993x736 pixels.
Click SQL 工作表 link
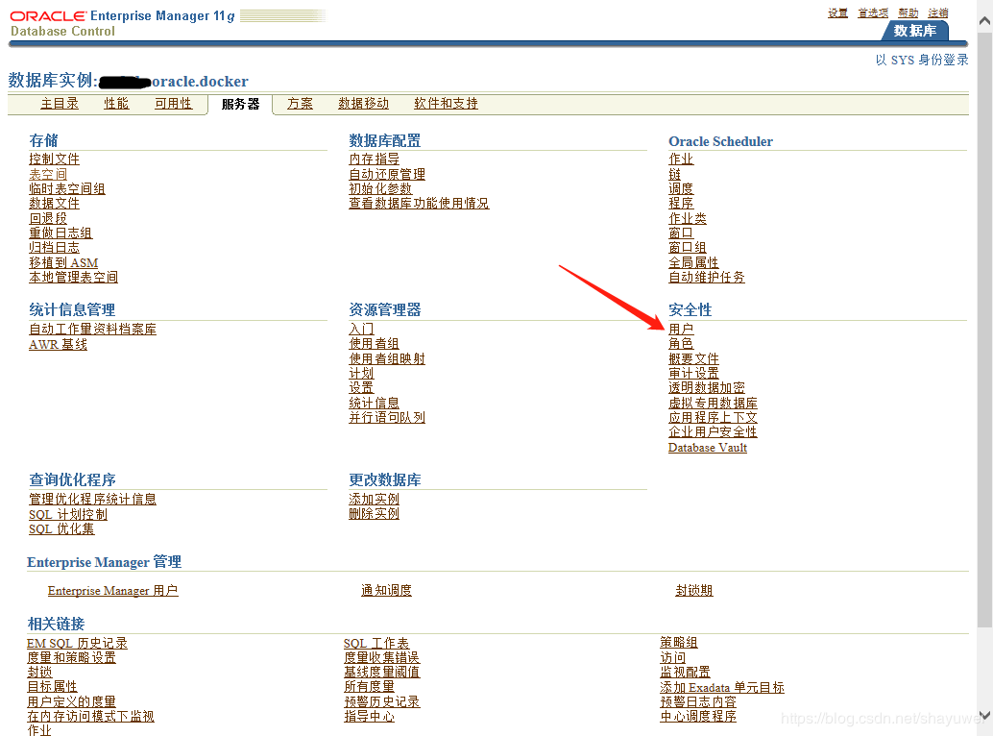[x=376, y=644]
